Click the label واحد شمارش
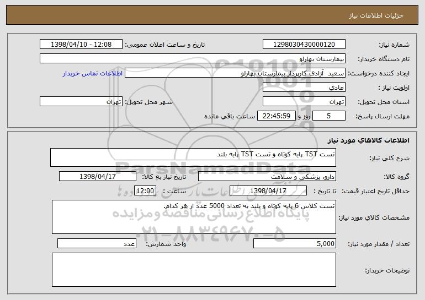The image size is (425, 300). pos(166,244)
